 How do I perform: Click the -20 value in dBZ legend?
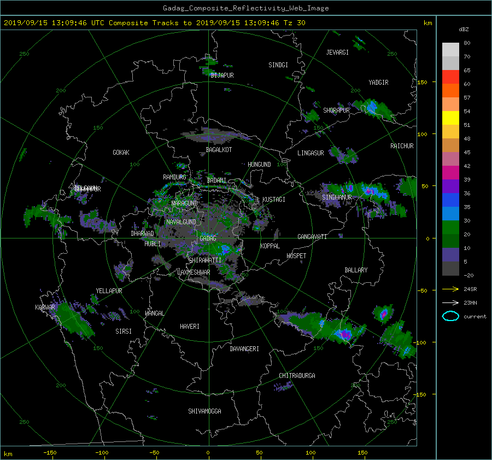tap(468, 275)
